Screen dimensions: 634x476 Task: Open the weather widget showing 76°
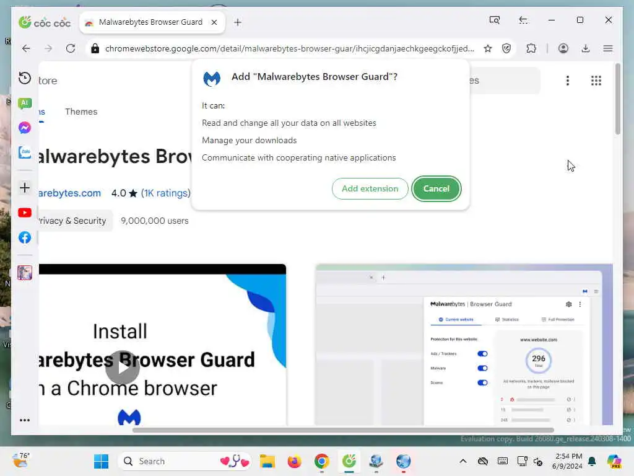[x=21, y=461]
